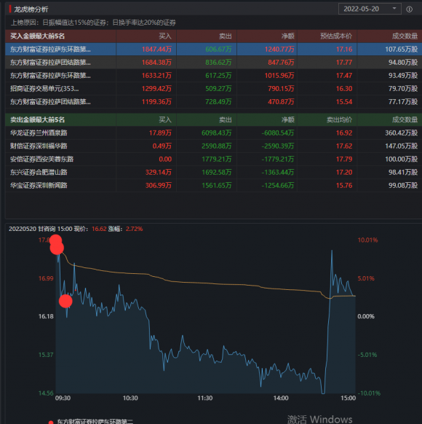Select the 东方财富 row with 1847.44万 buy
The image size is (422, 424).
pos(213,49)
